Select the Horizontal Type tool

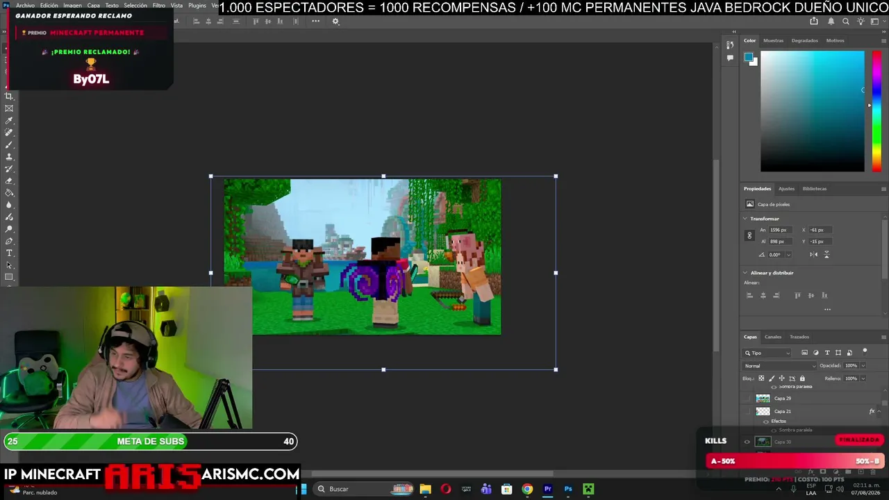coord(9,253)
